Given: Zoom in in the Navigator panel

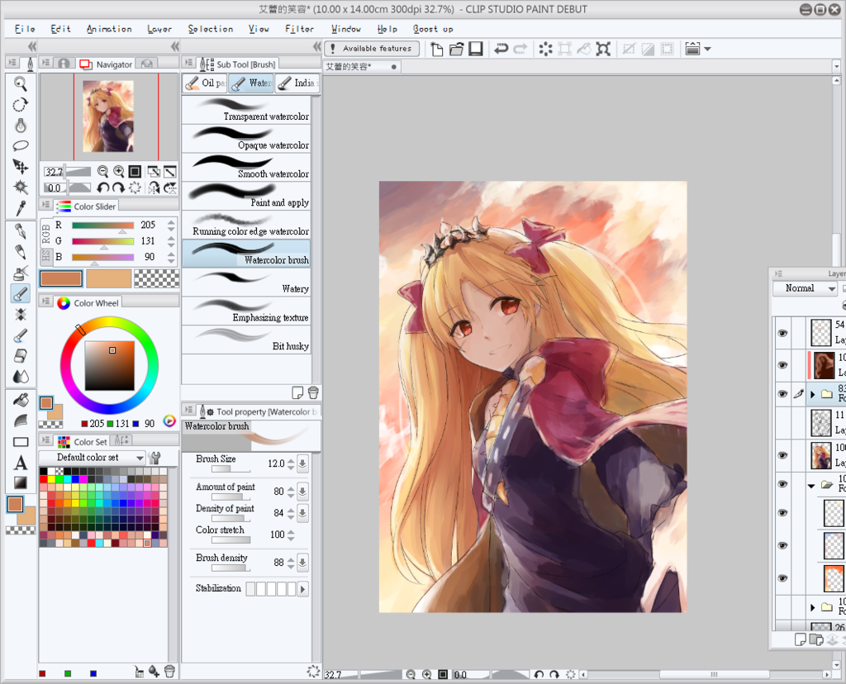Looking at the screenshot, I should [119, 172].
